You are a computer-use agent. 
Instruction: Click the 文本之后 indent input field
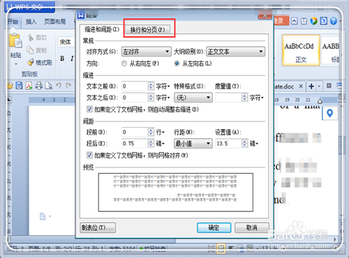(x=135, y=98)
